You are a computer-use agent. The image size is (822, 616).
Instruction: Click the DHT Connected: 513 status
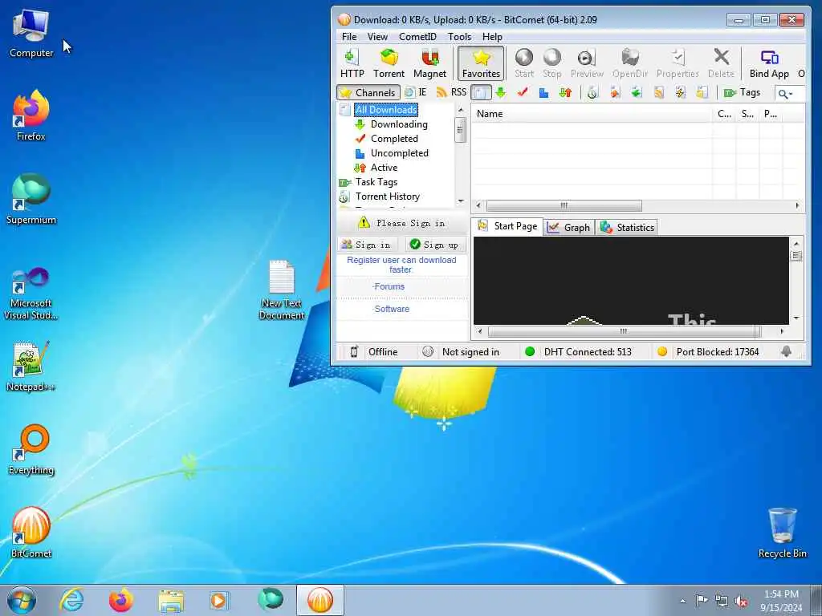pyautogui.click(x=578, y=352)
